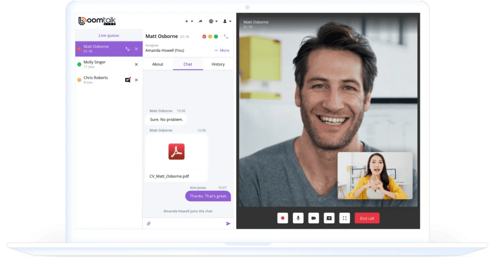Mute the microphone
The image size is (496, 257).
click(x=298, y=218)
